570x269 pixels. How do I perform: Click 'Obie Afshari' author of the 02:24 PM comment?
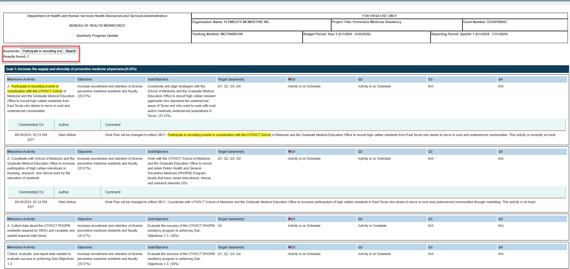[x=67, y=202]
